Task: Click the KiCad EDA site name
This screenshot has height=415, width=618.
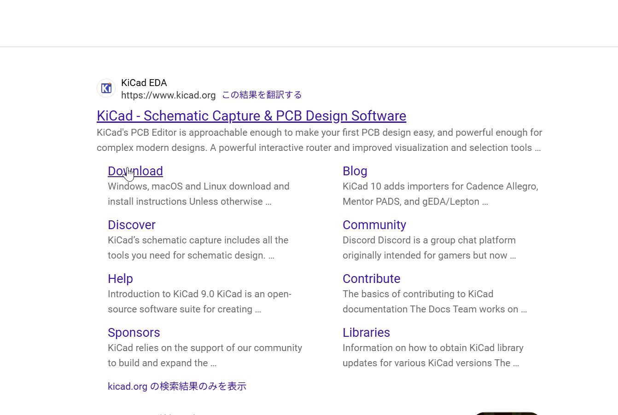Action: (144, 83)
